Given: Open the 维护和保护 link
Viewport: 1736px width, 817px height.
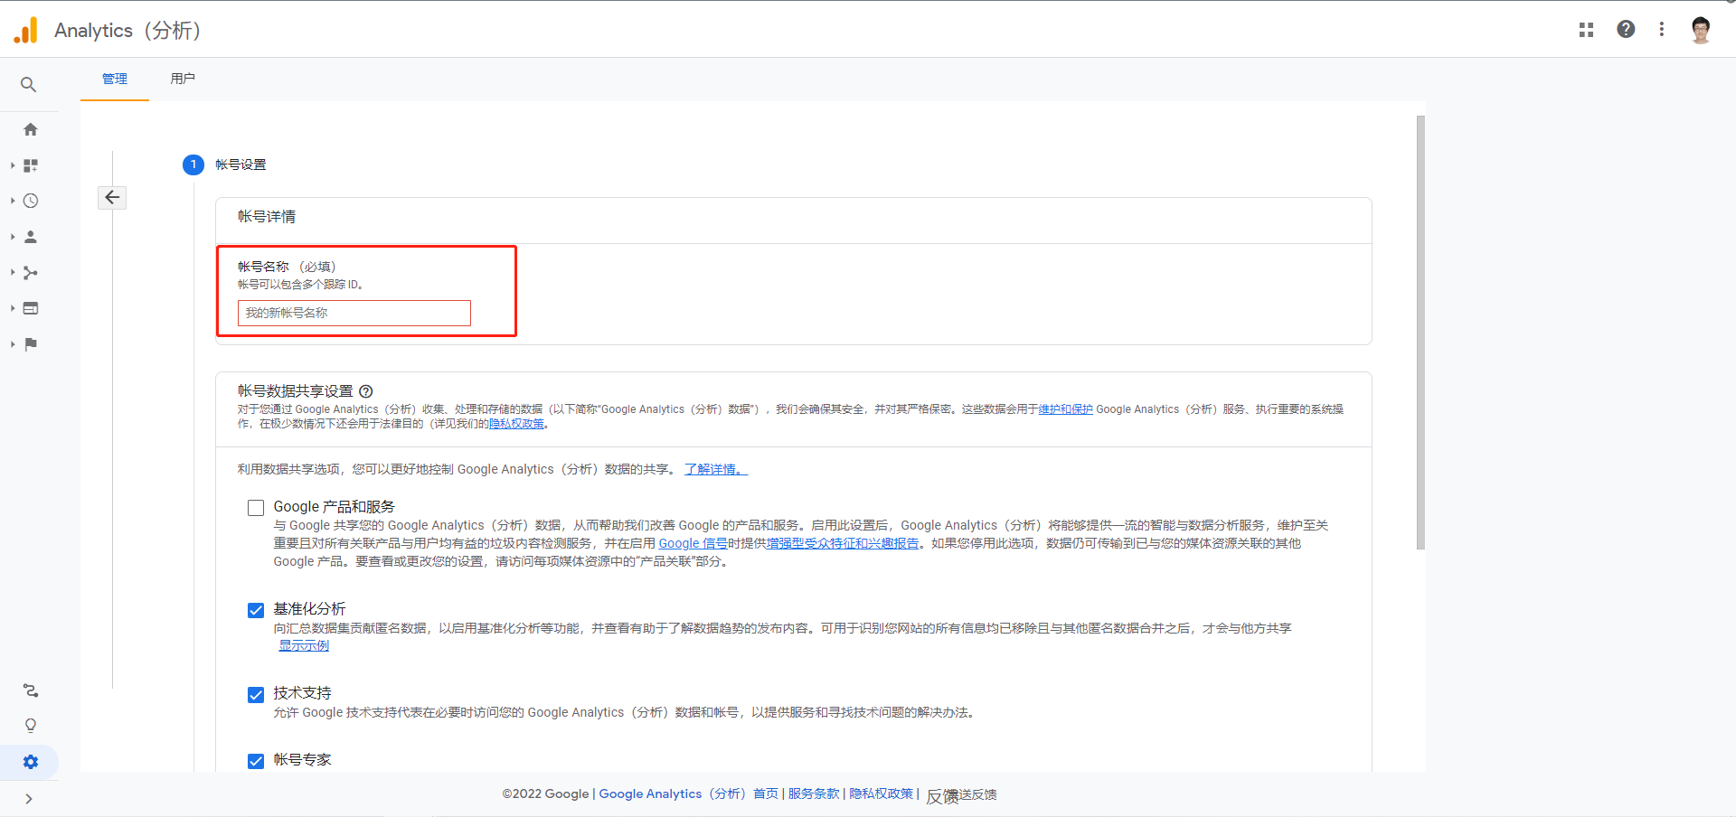Looking at the screenshot, I should [x=1065, y=409].
